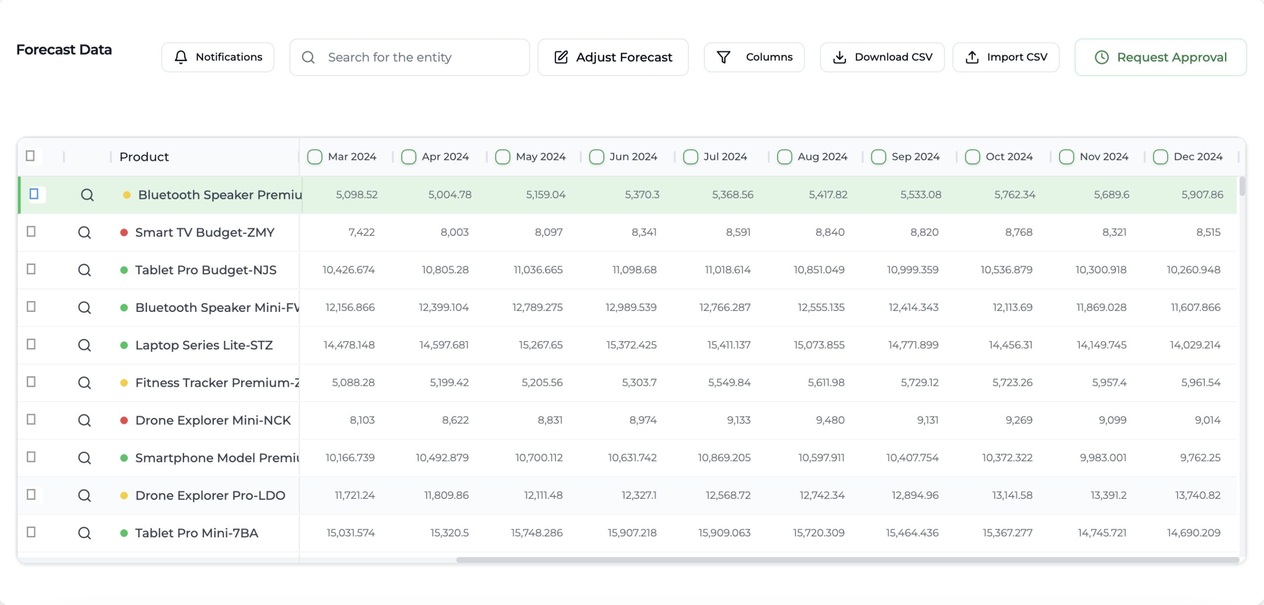Check the row box for Laptop Series Lite-STZ
The height and width of the screenshot is (605, 1264).
(x=31, y=344)
